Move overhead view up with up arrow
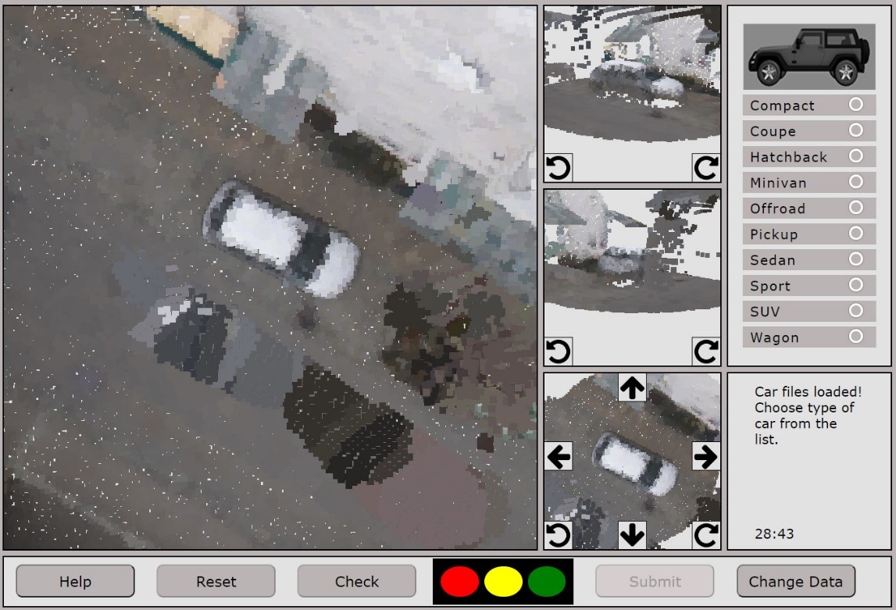 coord(632,387)
